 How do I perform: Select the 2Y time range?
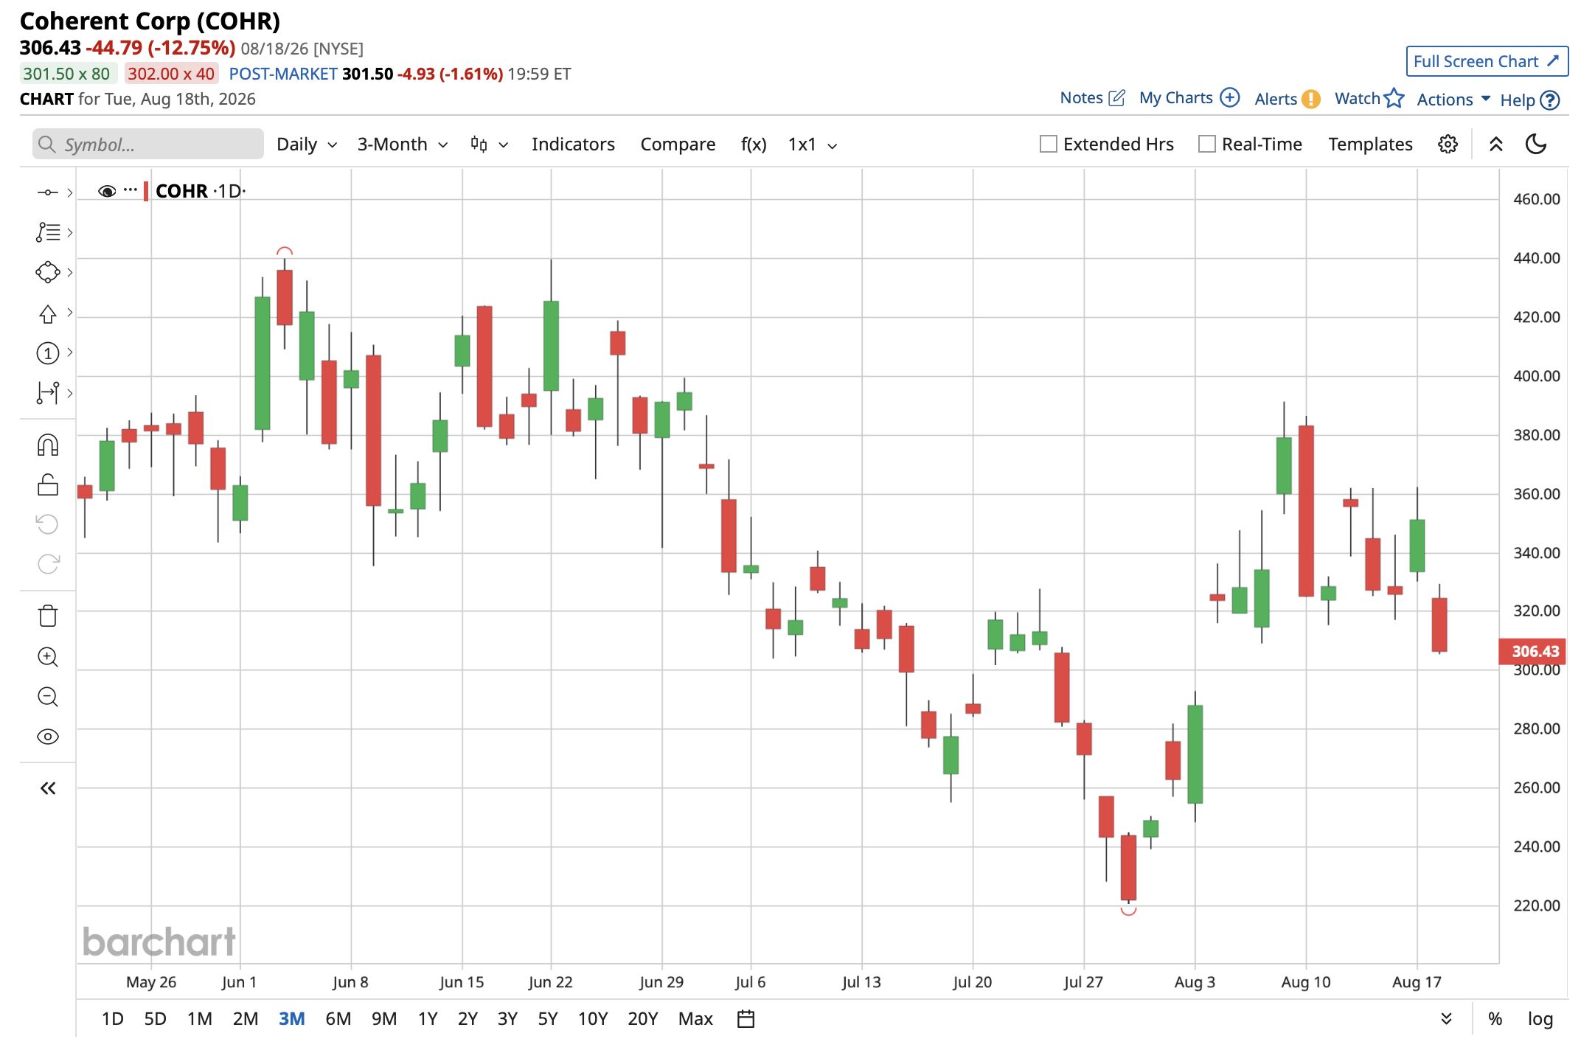(468, 1019)
